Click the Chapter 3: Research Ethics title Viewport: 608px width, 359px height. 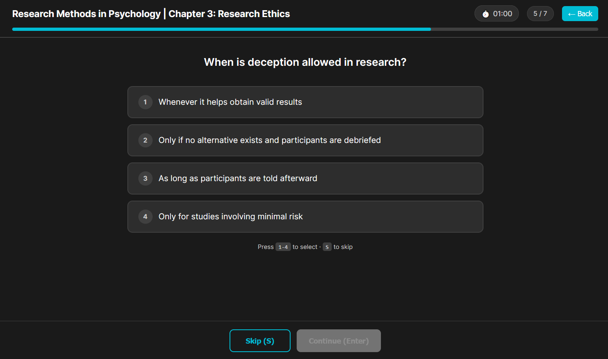(229, 14)
